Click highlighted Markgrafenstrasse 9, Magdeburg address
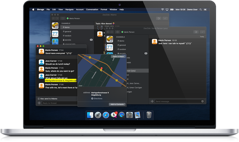239x142 pixels. (61, 81)
